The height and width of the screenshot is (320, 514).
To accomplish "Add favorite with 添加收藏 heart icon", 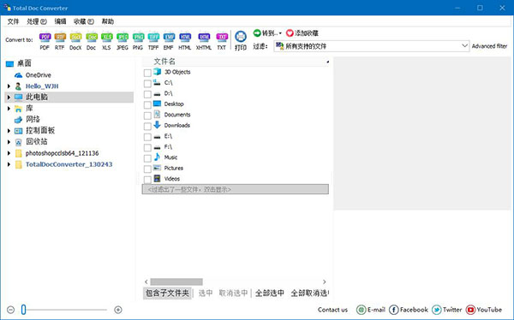I will coord(290,33).
